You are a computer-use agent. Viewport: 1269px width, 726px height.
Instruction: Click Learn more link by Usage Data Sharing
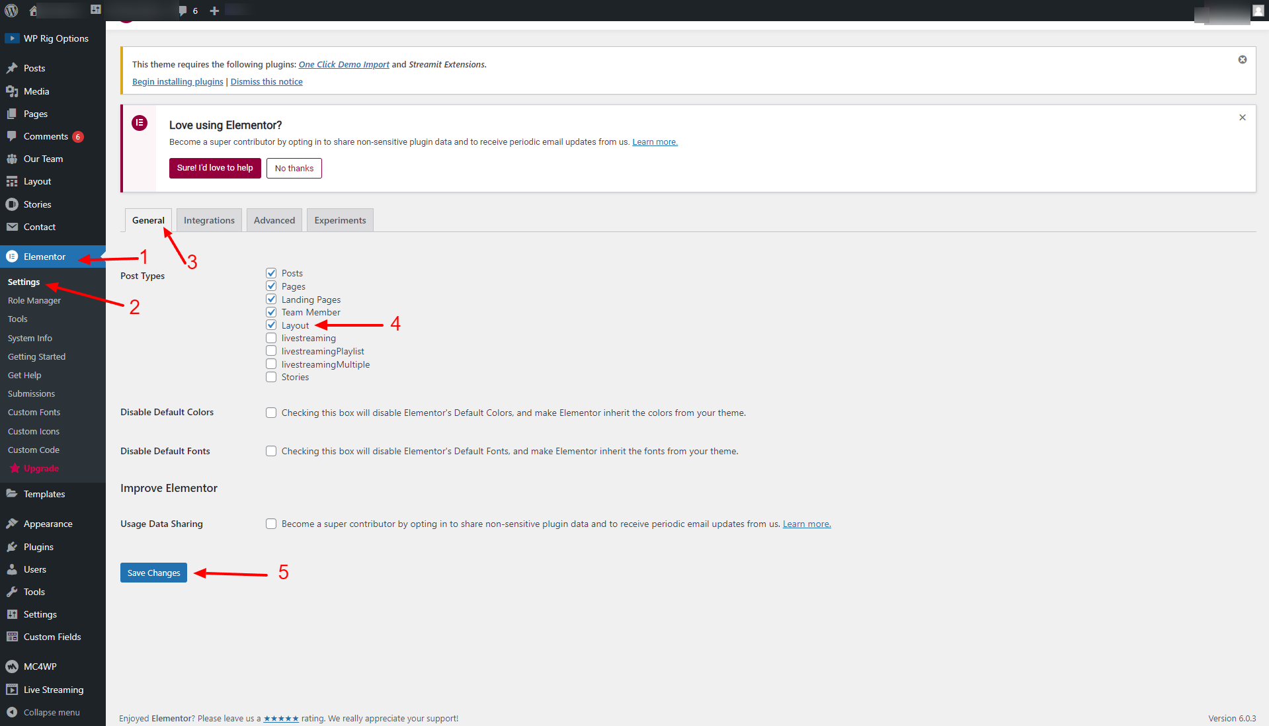807,524
